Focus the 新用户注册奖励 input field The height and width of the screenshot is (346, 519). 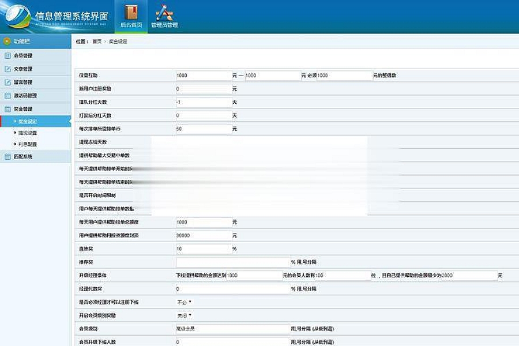[x=203, y=89]
